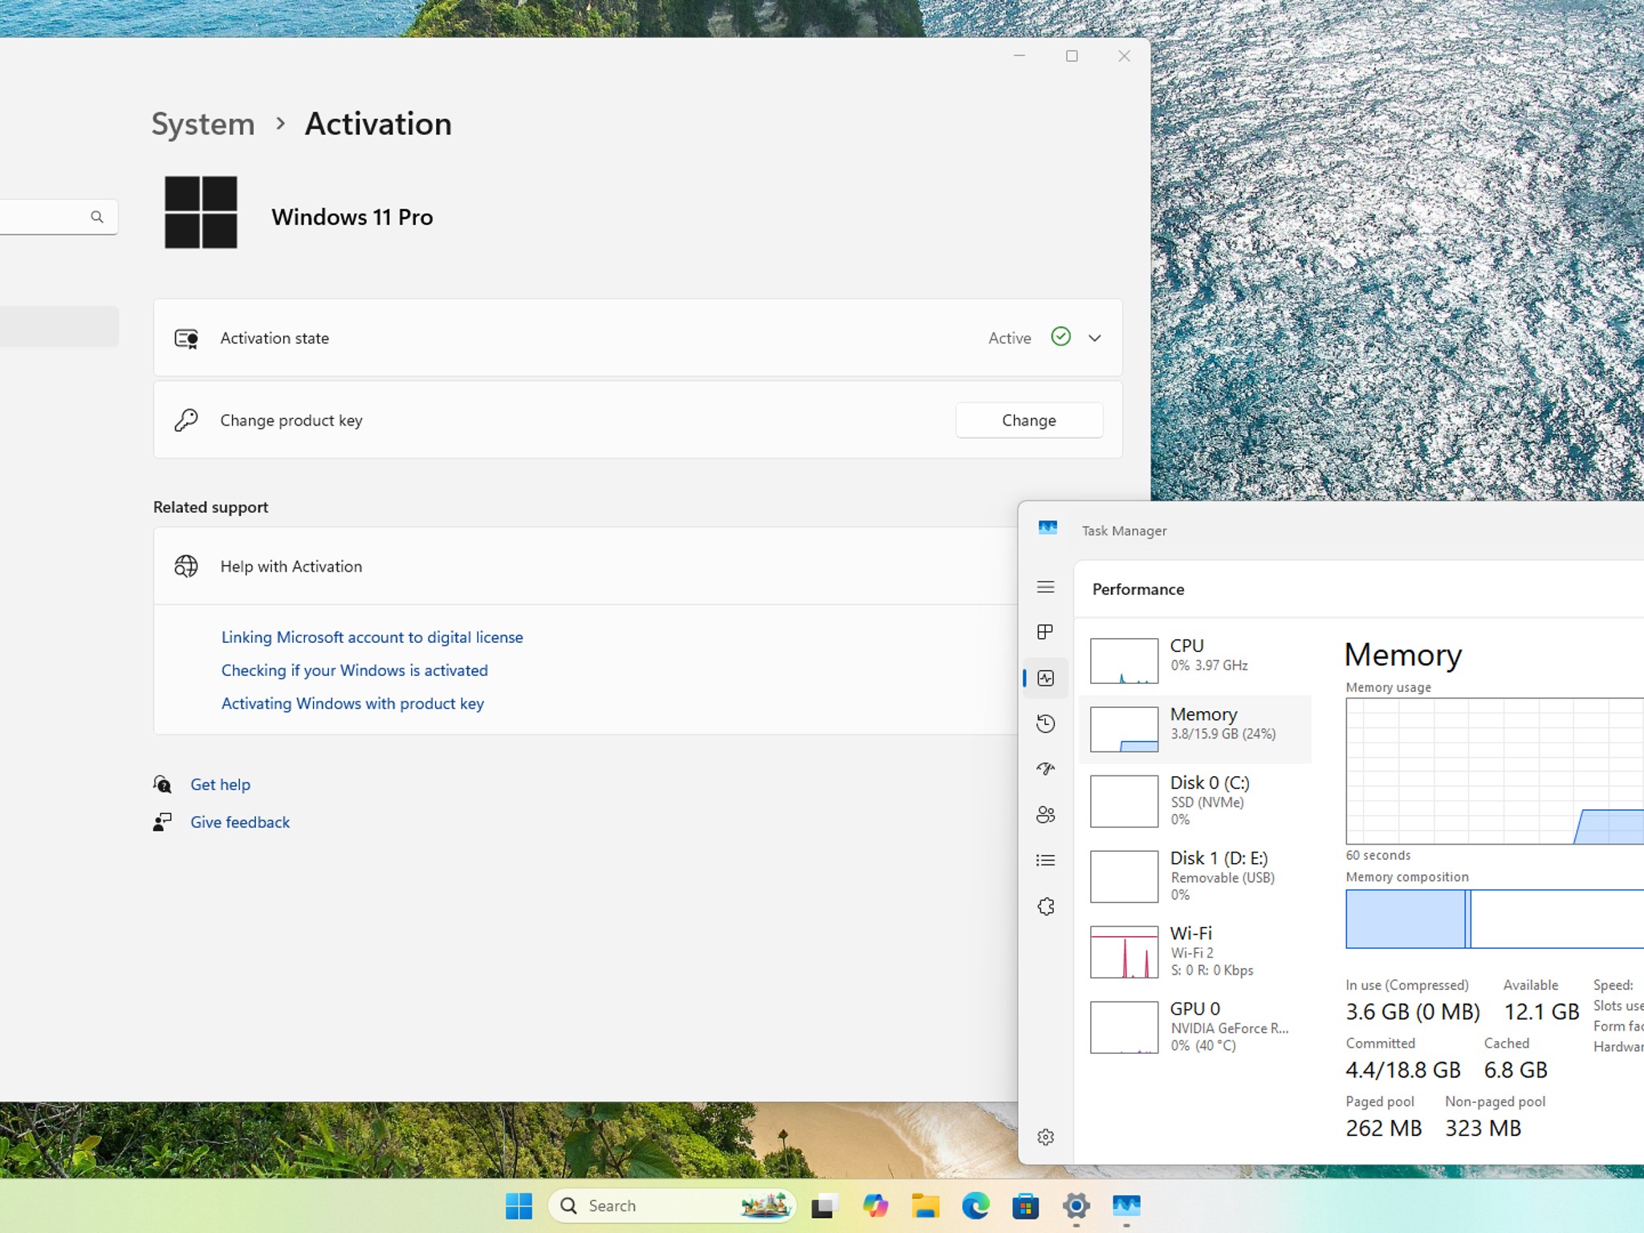Click the 323 MB Non-paged pool value
This screenshot has width=1644, height=1233.
(x=1483, y=1128)
